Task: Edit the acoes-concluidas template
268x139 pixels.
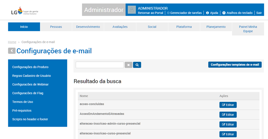Action: tap(228, 105)
